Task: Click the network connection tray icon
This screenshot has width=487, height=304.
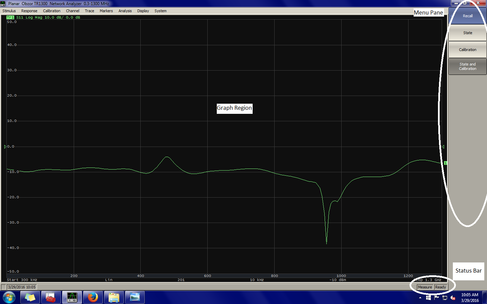Action: coord(445,298)
